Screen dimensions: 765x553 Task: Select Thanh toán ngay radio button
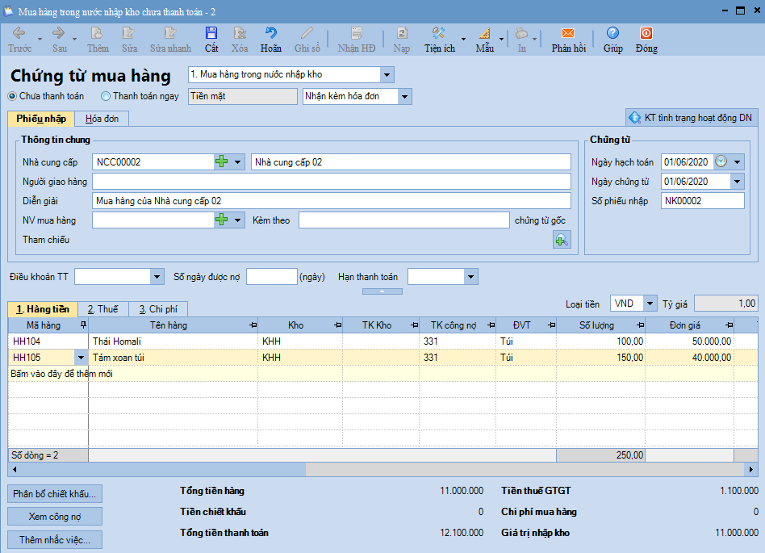[x=106, y=96]
